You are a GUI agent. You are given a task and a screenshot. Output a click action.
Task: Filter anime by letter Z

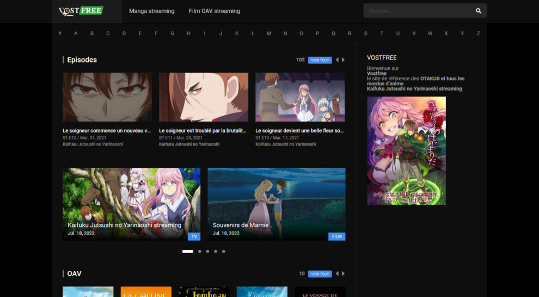[478, 33]
